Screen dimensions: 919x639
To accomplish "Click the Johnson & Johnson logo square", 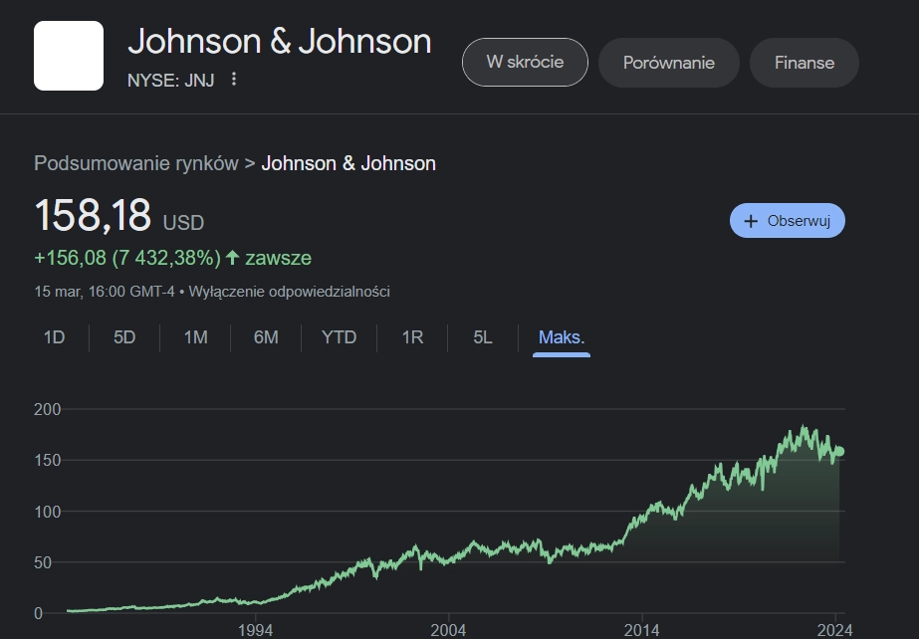I will pyautogui.click(x=69, y=56).
